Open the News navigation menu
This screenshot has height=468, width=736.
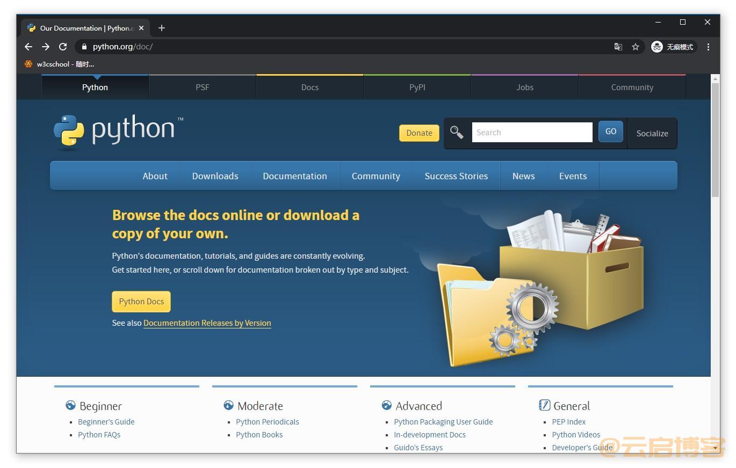pyautogui.click(x=524, y=176)
